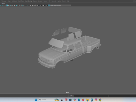
Task: Open the Edit Mesh menu
Action: pos(14,1)
